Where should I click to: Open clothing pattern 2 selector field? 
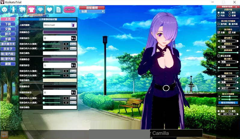[x=60, y=65]
